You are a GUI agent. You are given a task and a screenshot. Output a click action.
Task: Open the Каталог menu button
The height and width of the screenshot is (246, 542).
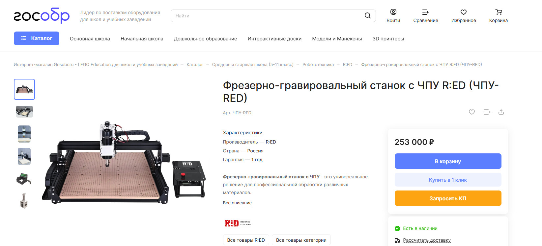coord(37,38)
